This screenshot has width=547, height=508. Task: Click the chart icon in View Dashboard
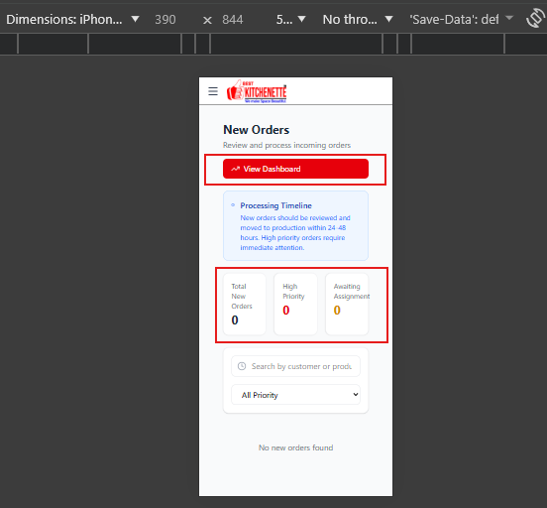(235, 169)
